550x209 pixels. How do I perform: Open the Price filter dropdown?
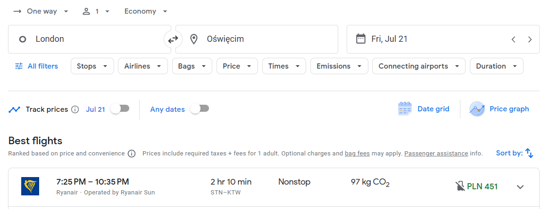click(x=237, y=66)
